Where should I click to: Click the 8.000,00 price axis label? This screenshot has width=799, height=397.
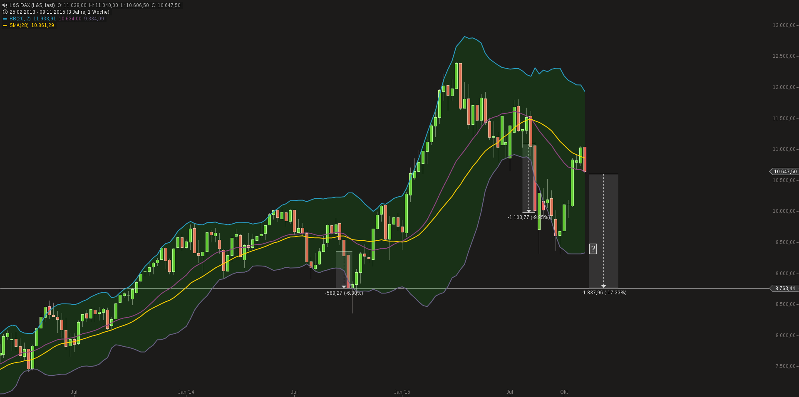click(x=785, y=335)
